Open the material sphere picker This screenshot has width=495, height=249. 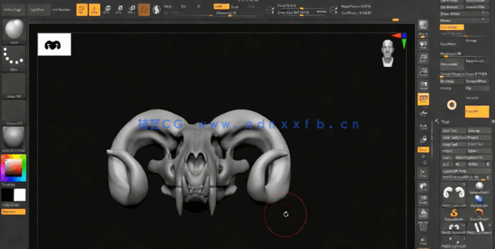[14, 140]
